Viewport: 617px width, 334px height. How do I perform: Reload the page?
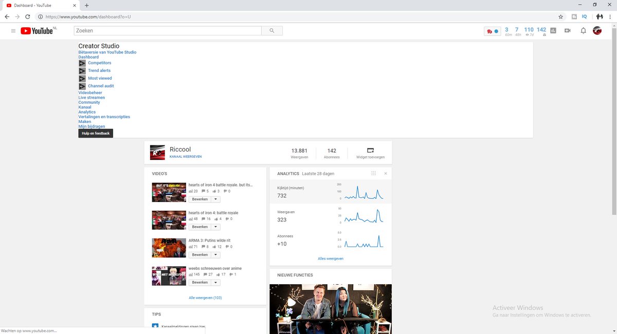tap(27, 16)
